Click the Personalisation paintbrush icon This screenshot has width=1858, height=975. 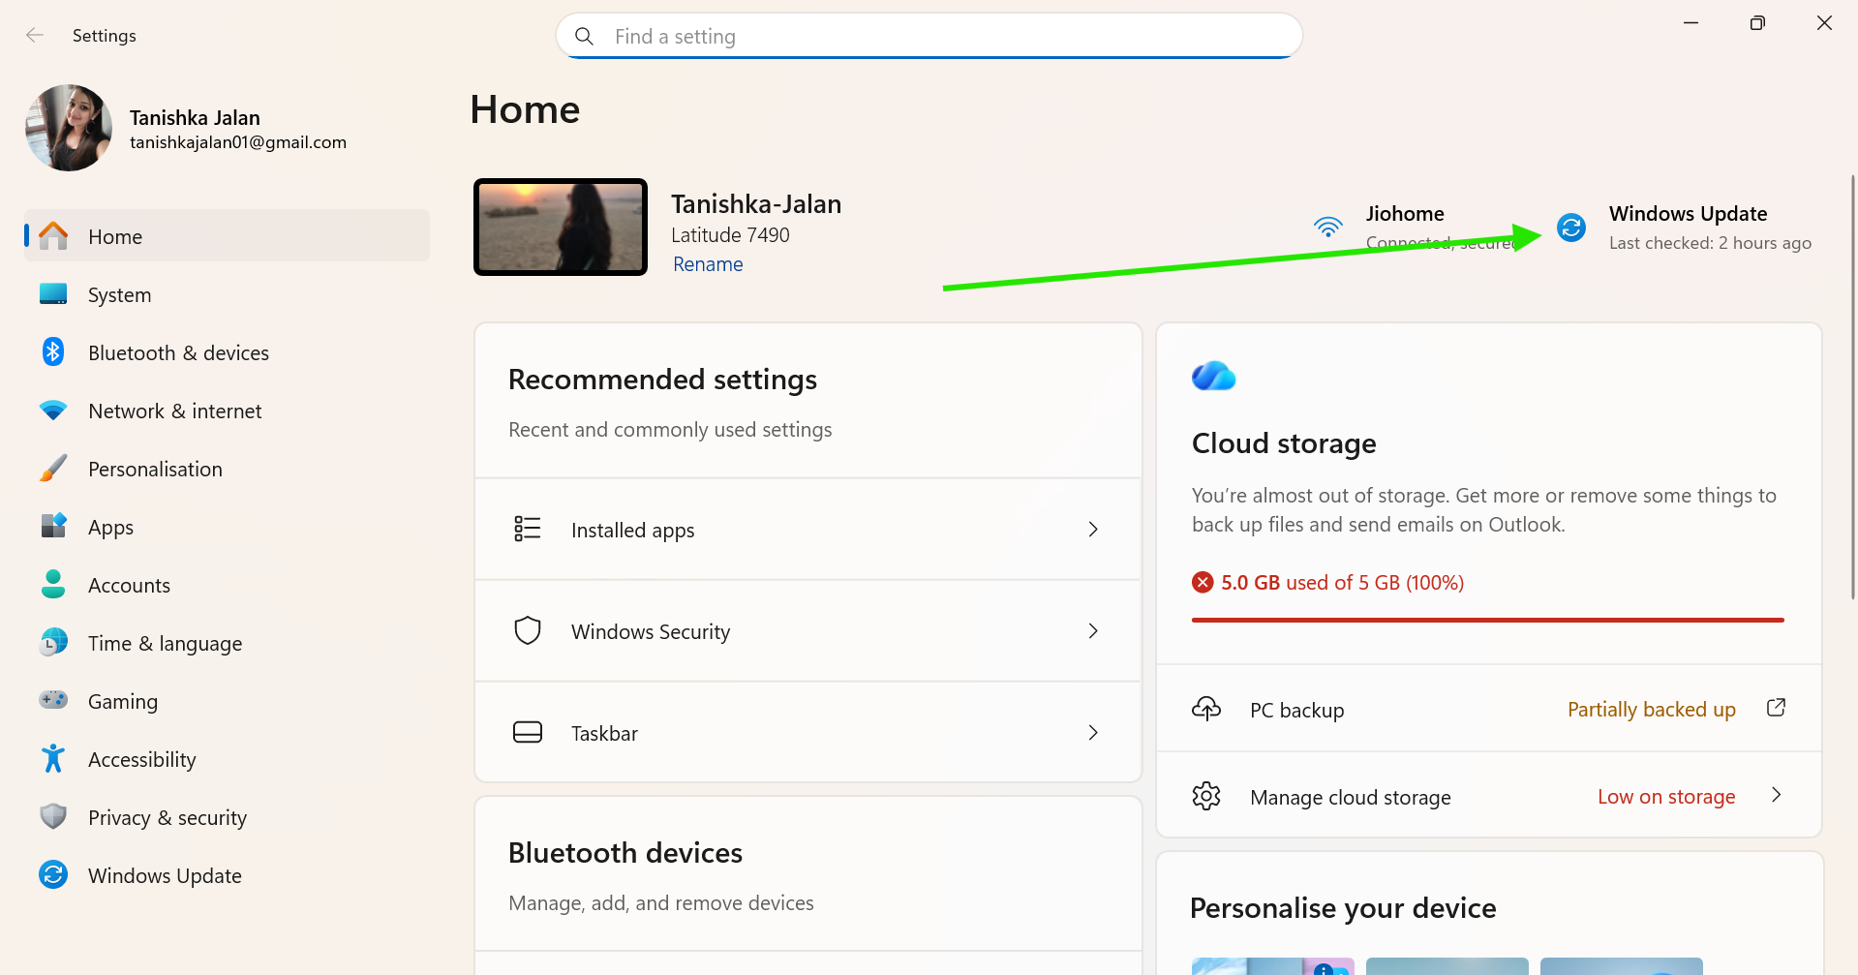(x=53, y=469)
